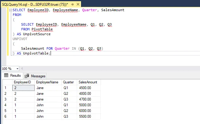Switch to the Messages tab
The height and width of the screenshot is (124, 200).
[35, 76]
